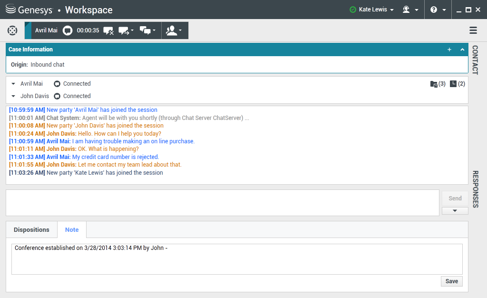This screenshot has height=298, width=487.
Task: Open the vertical CONTACT side tab
Action: tap(475, 60)
